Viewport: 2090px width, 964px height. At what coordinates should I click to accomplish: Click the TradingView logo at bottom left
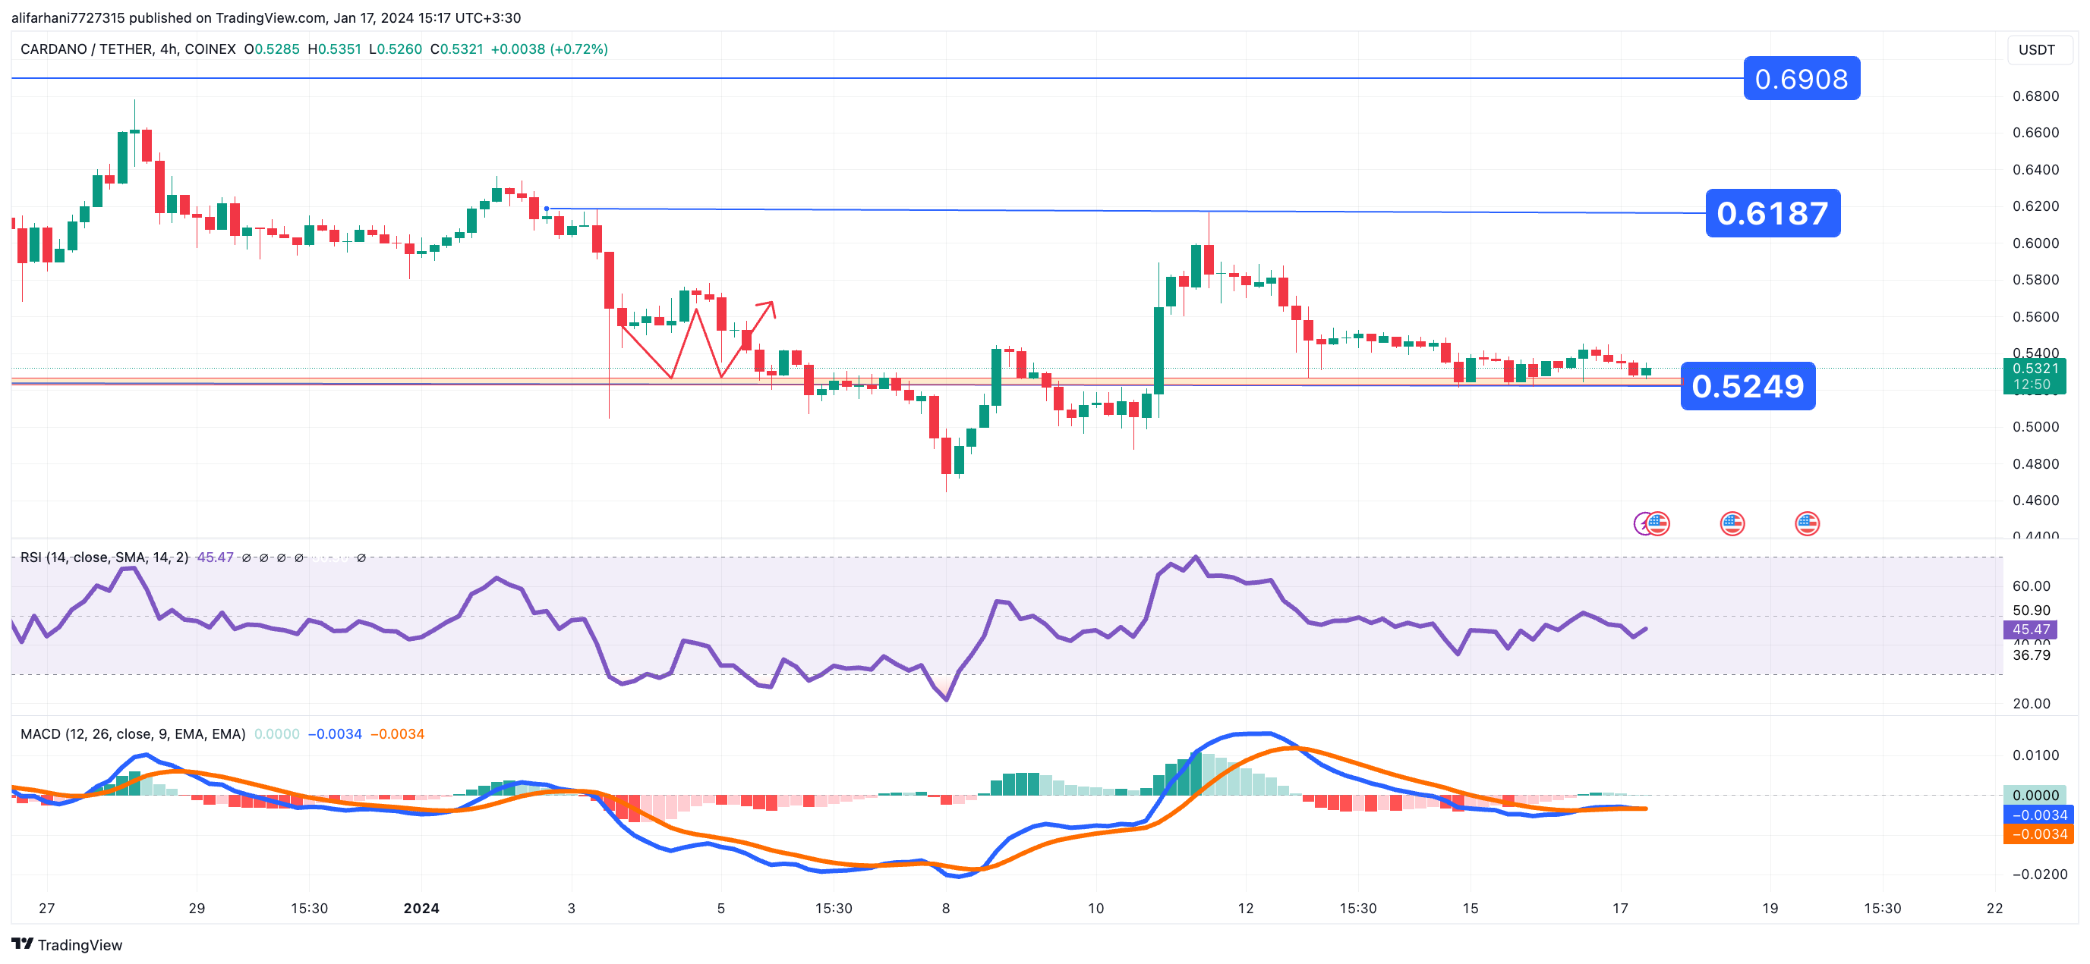[x=67, y=944]
